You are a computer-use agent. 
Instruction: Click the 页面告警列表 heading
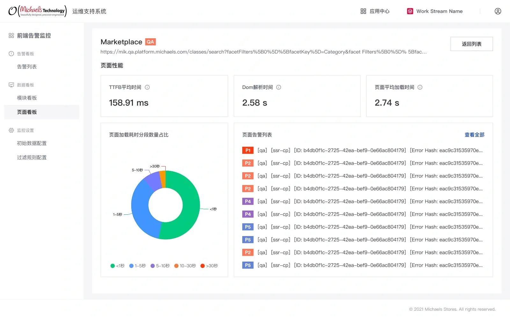tap(257, 135)
